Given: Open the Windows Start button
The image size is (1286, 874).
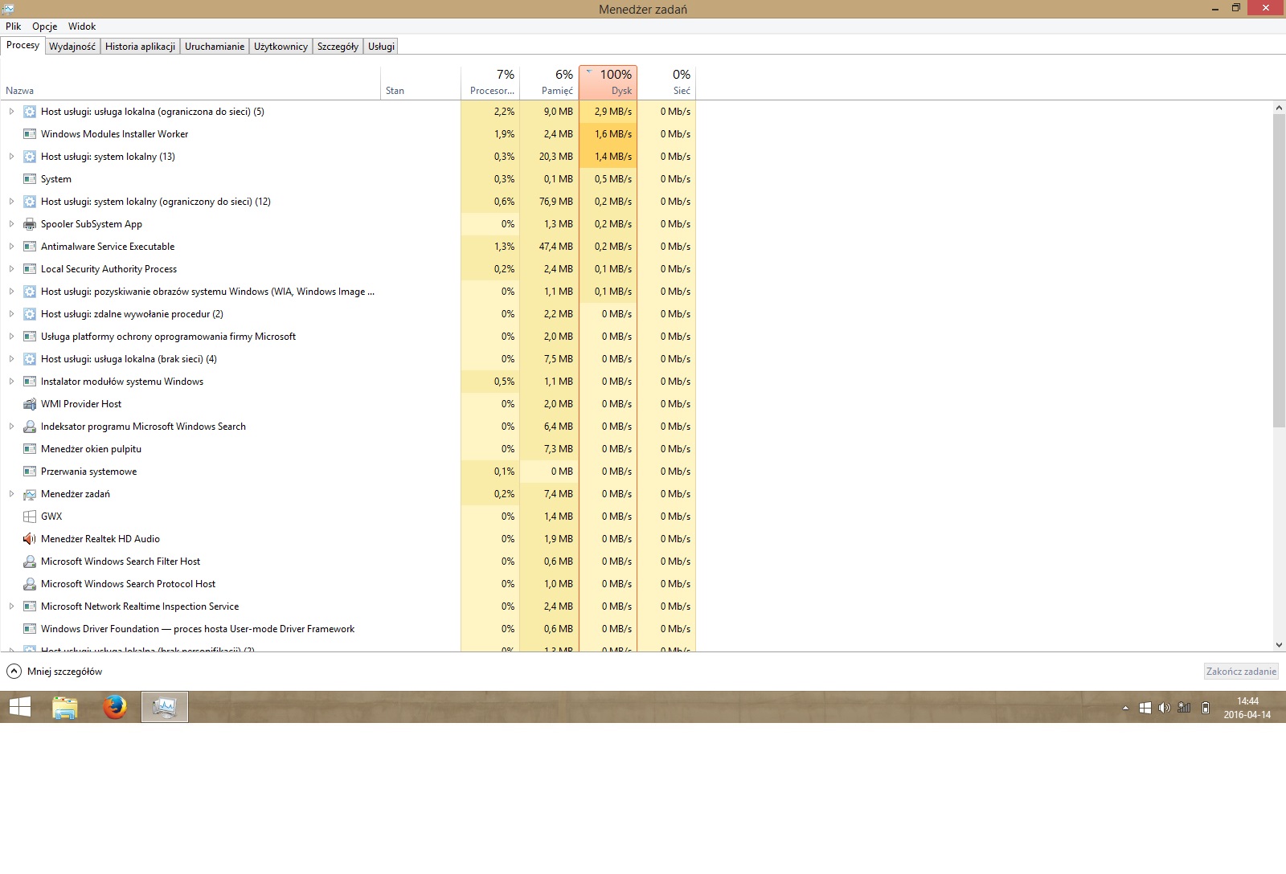Looking at the screenshot, I should coord(19,707).
